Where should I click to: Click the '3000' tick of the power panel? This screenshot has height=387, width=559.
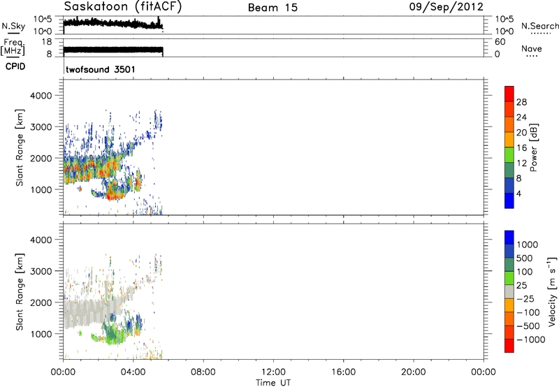[41, 127]
